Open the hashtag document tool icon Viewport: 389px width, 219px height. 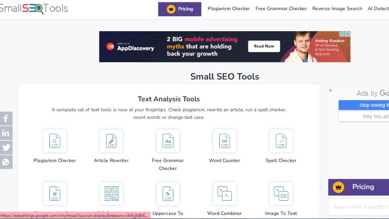point(55,194)
